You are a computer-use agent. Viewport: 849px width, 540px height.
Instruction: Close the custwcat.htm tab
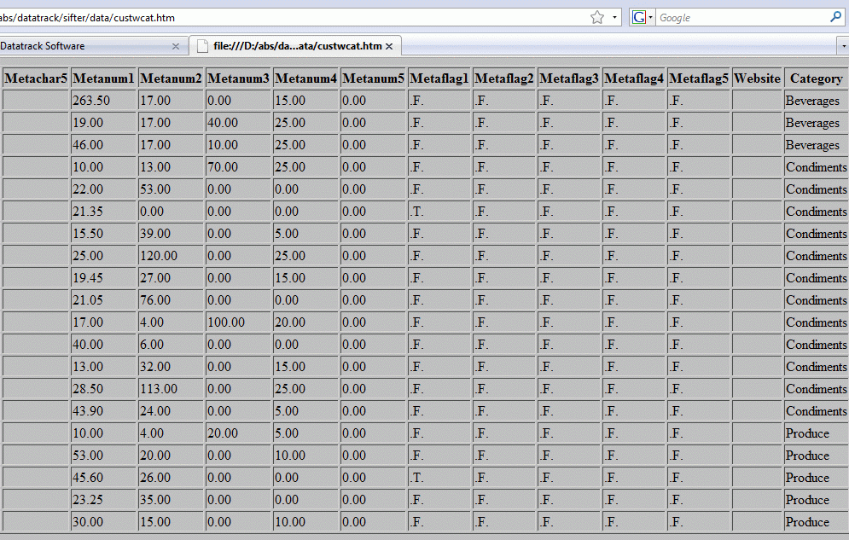pyautogui.click(x=388, y=46)
